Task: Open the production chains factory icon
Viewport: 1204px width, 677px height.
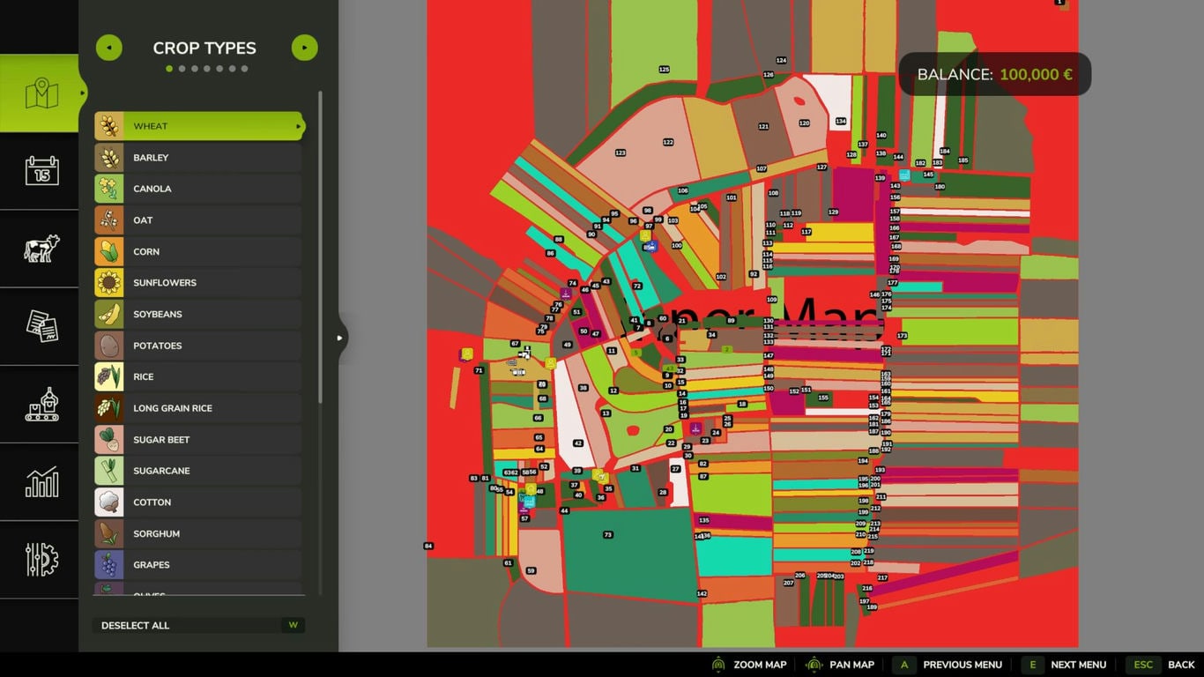Action: tap(41, 405)
